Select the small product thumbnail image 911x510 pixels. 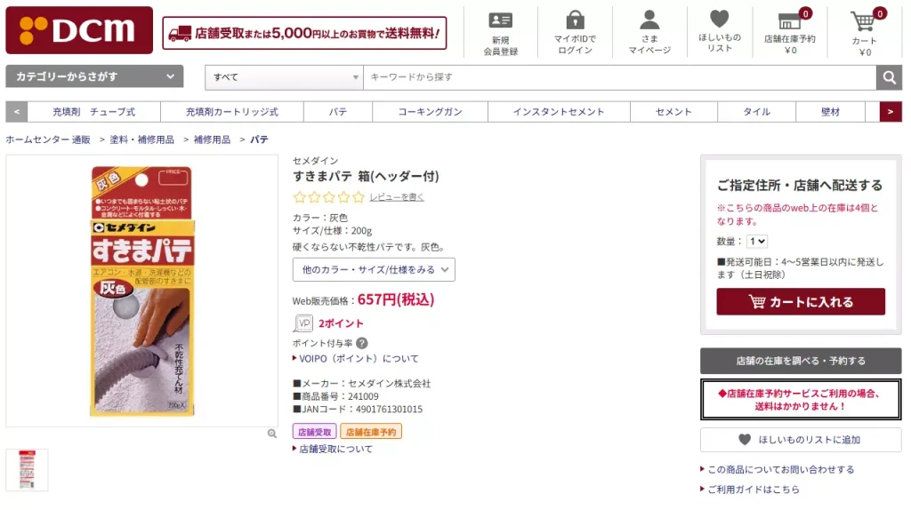click(27, 470)
